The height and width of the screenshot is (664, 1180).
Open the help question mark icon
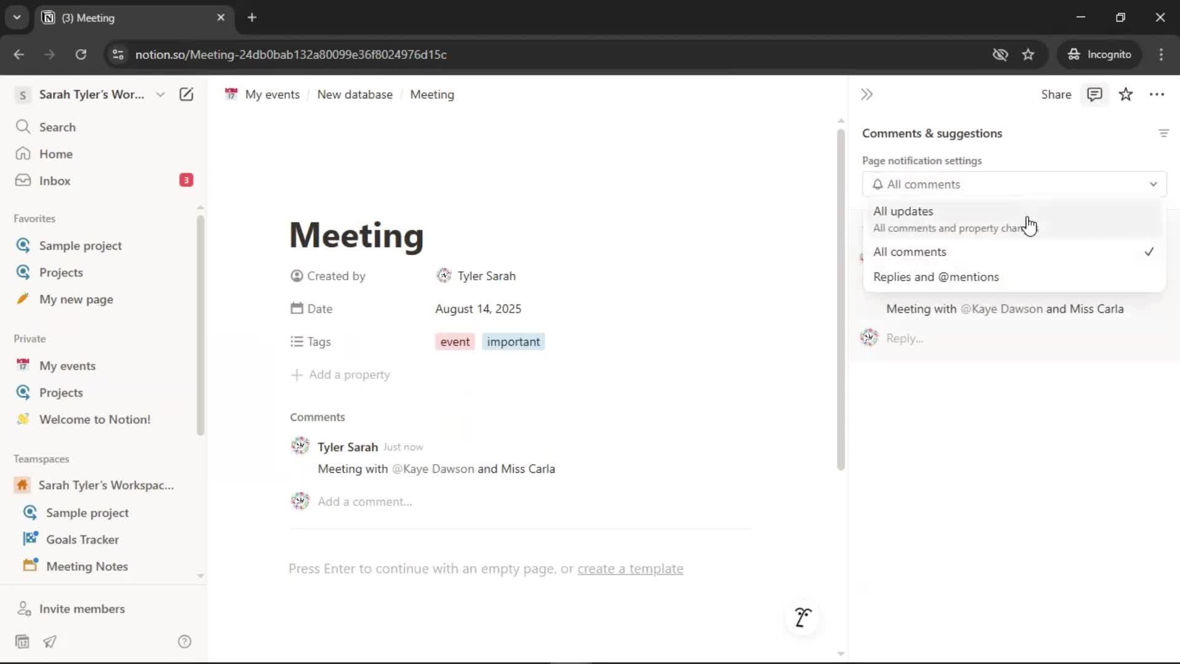(184, 641)
